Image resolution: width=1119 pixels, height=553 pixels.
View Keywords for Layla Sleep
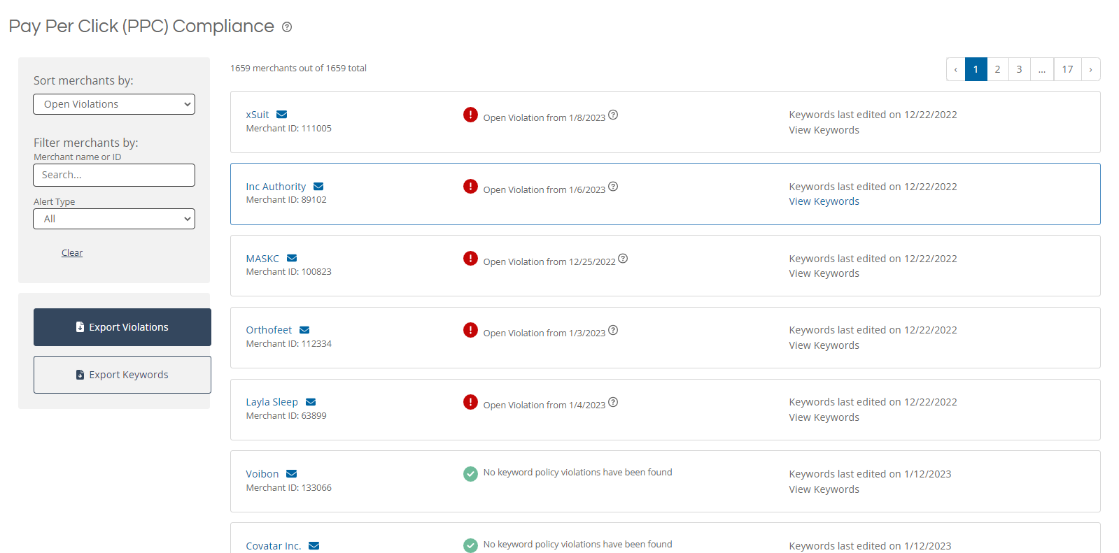coord(824,417)
